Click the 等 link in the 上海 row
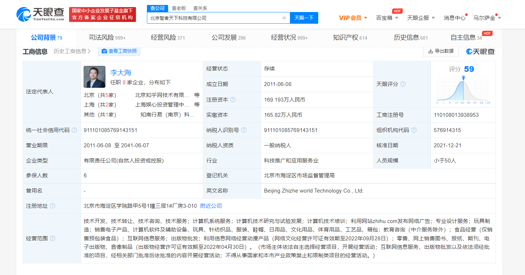The width and height of the screenshot is (525, 275). tap(197, 105)
